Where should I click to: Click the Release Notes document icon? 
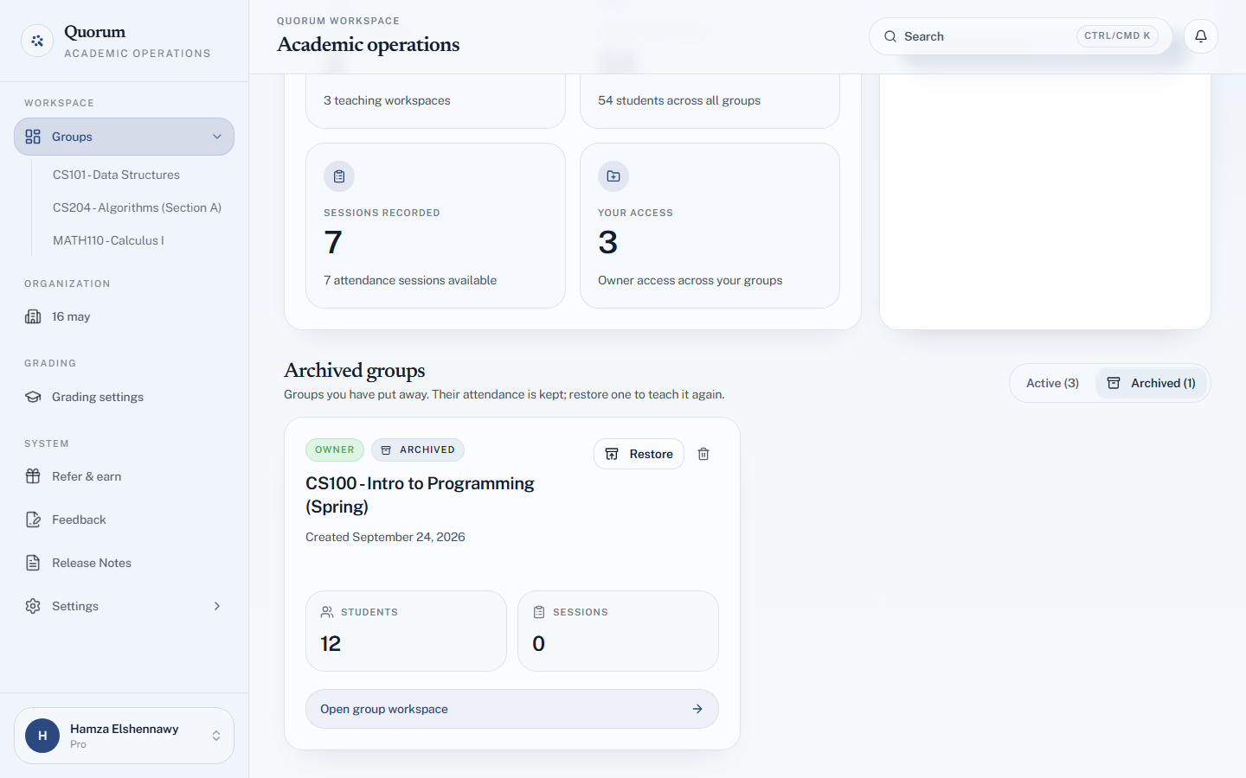[33, 563]
